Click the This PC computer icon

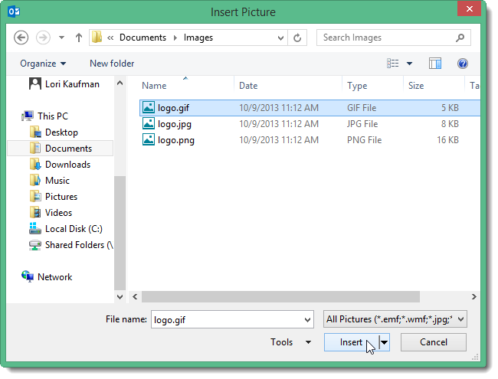point(28,116)
